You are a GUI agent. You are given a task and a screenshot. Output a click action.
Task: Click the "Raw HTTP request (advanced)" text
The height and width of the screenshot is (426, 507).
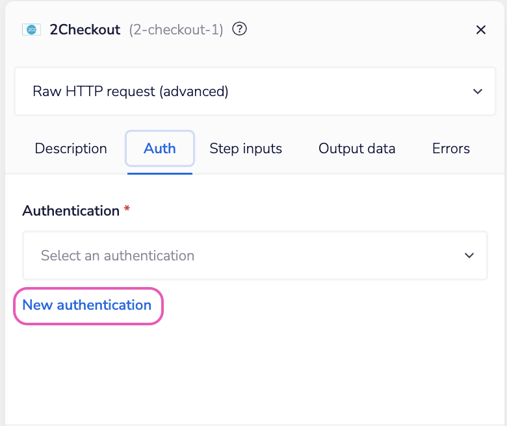[x=131, y=92]
